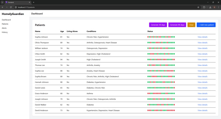View details for Sophia Lee

click(x=202, y=71)
